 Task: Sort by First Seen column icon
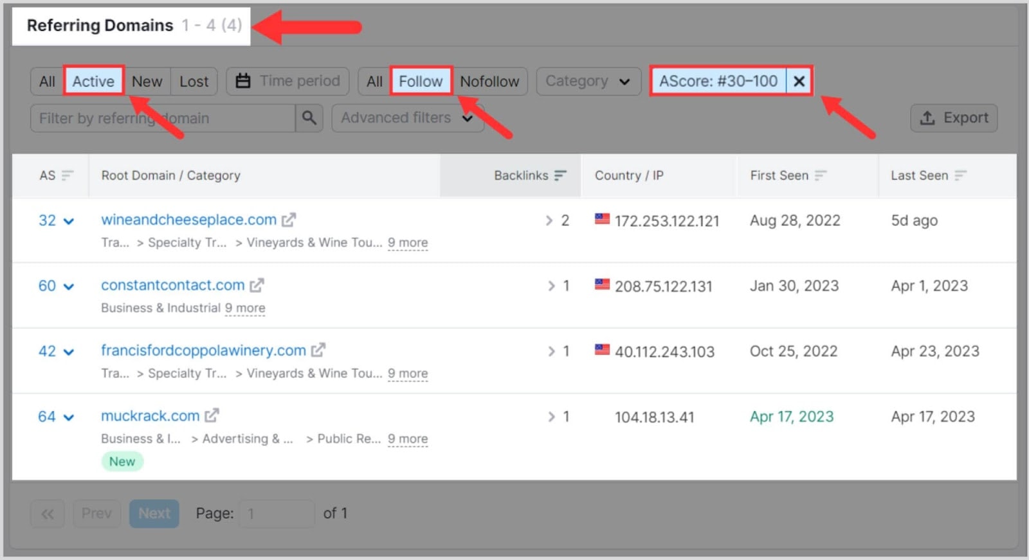click(821, 175)
